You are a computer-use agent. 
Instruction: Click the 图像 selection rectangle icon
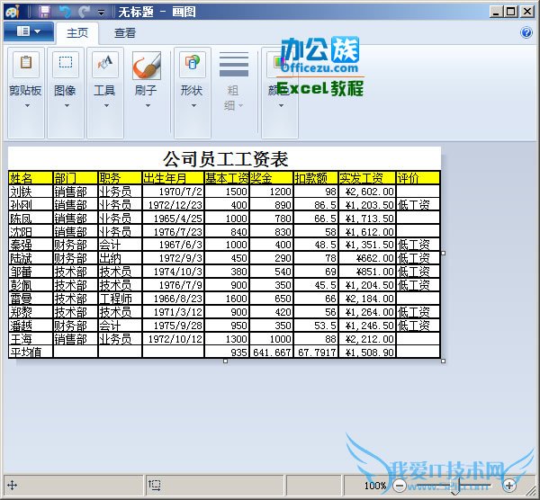66,64
